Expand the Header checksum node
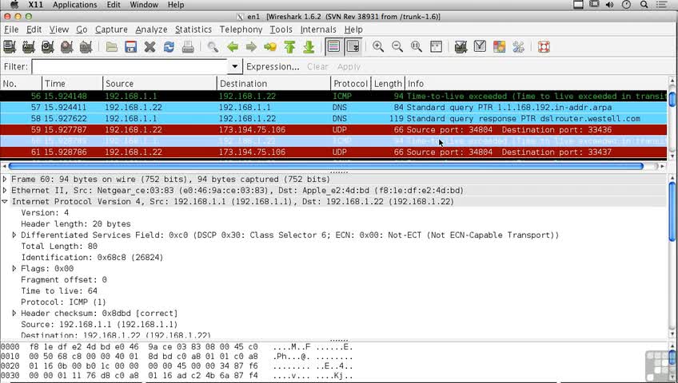Screen dimensions: 678x383 (14, 313)
